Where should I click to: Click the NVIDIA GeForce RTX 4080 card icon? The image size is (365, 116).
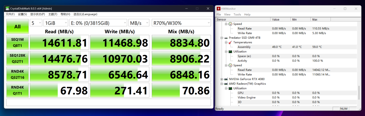(x=226, y=79)
